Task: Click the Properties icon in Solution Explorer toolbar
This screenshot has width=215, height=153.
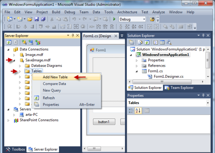Action: [x=131, y=42]
